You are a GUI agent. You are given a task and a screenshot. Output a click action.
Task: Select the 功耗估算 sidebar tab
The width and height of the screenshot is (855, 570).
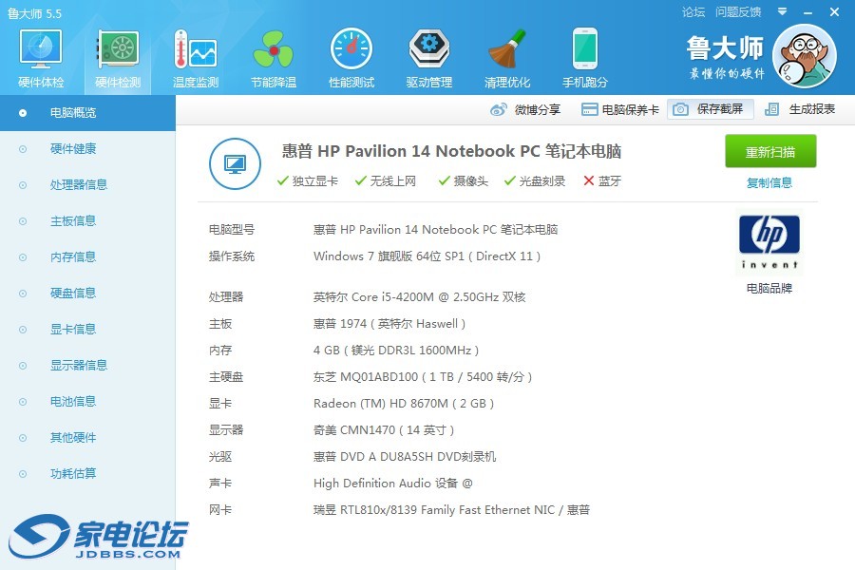[87, 473]
